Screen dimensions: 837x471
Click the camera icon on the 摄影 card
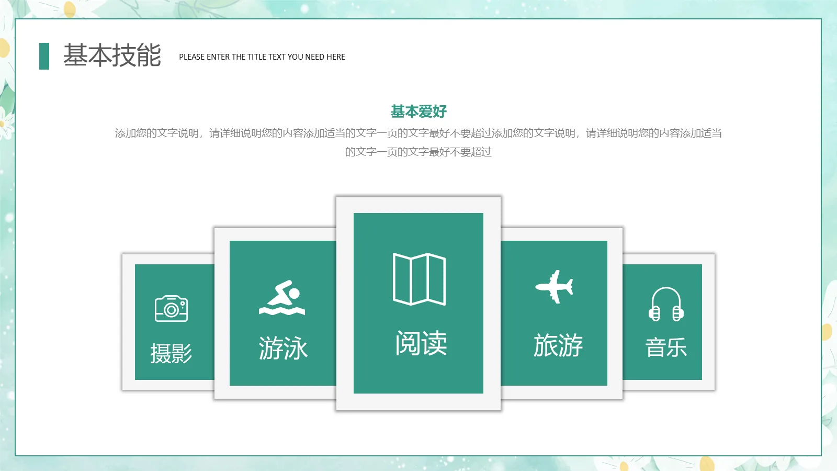point(171,308)
